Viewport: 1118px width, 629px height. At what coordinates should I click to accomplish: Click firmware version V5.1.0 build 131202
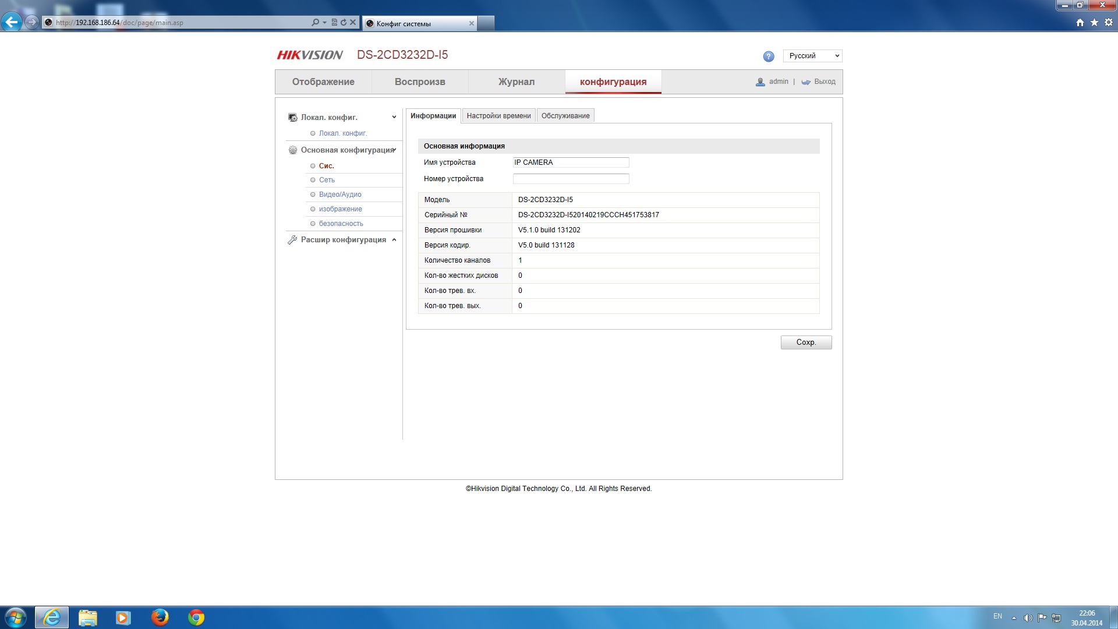point(549,230)
